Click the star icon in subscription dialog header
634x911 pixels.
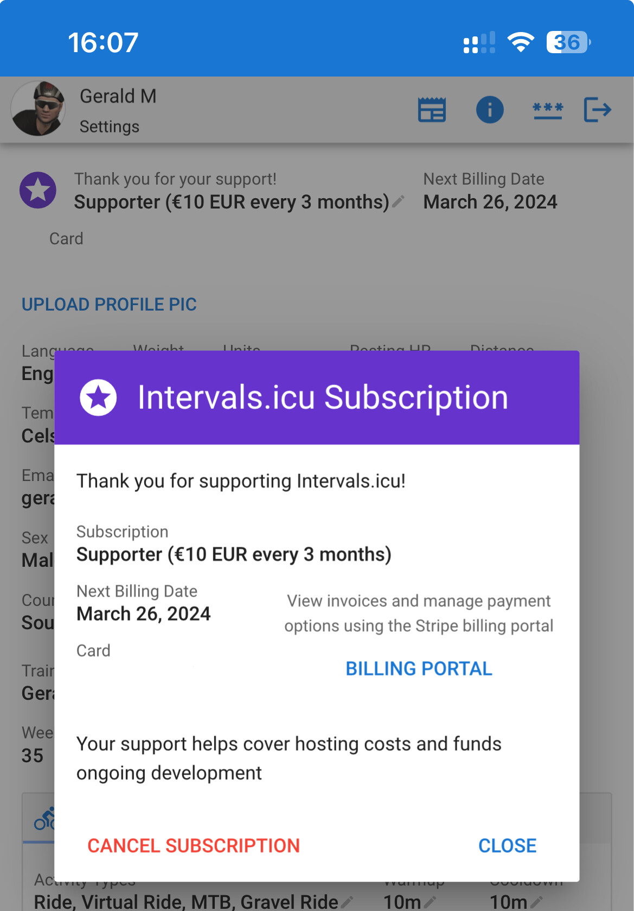point(98,397)
